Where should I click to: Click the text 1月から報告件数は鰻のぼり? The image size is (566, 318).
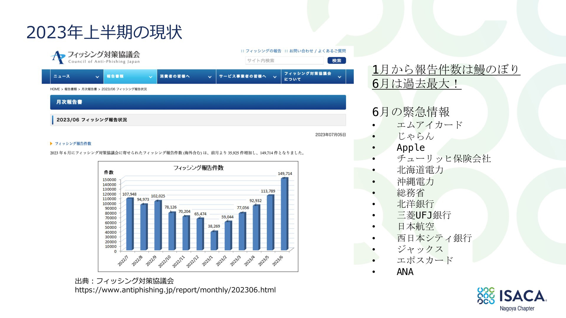446,69
